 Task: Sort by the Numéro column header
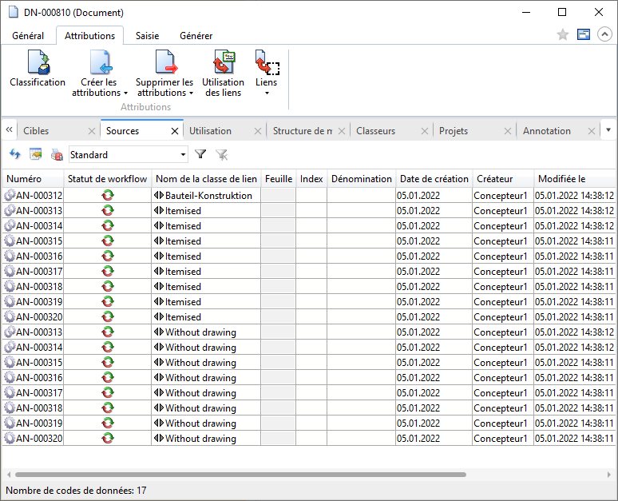pos(24,179)
